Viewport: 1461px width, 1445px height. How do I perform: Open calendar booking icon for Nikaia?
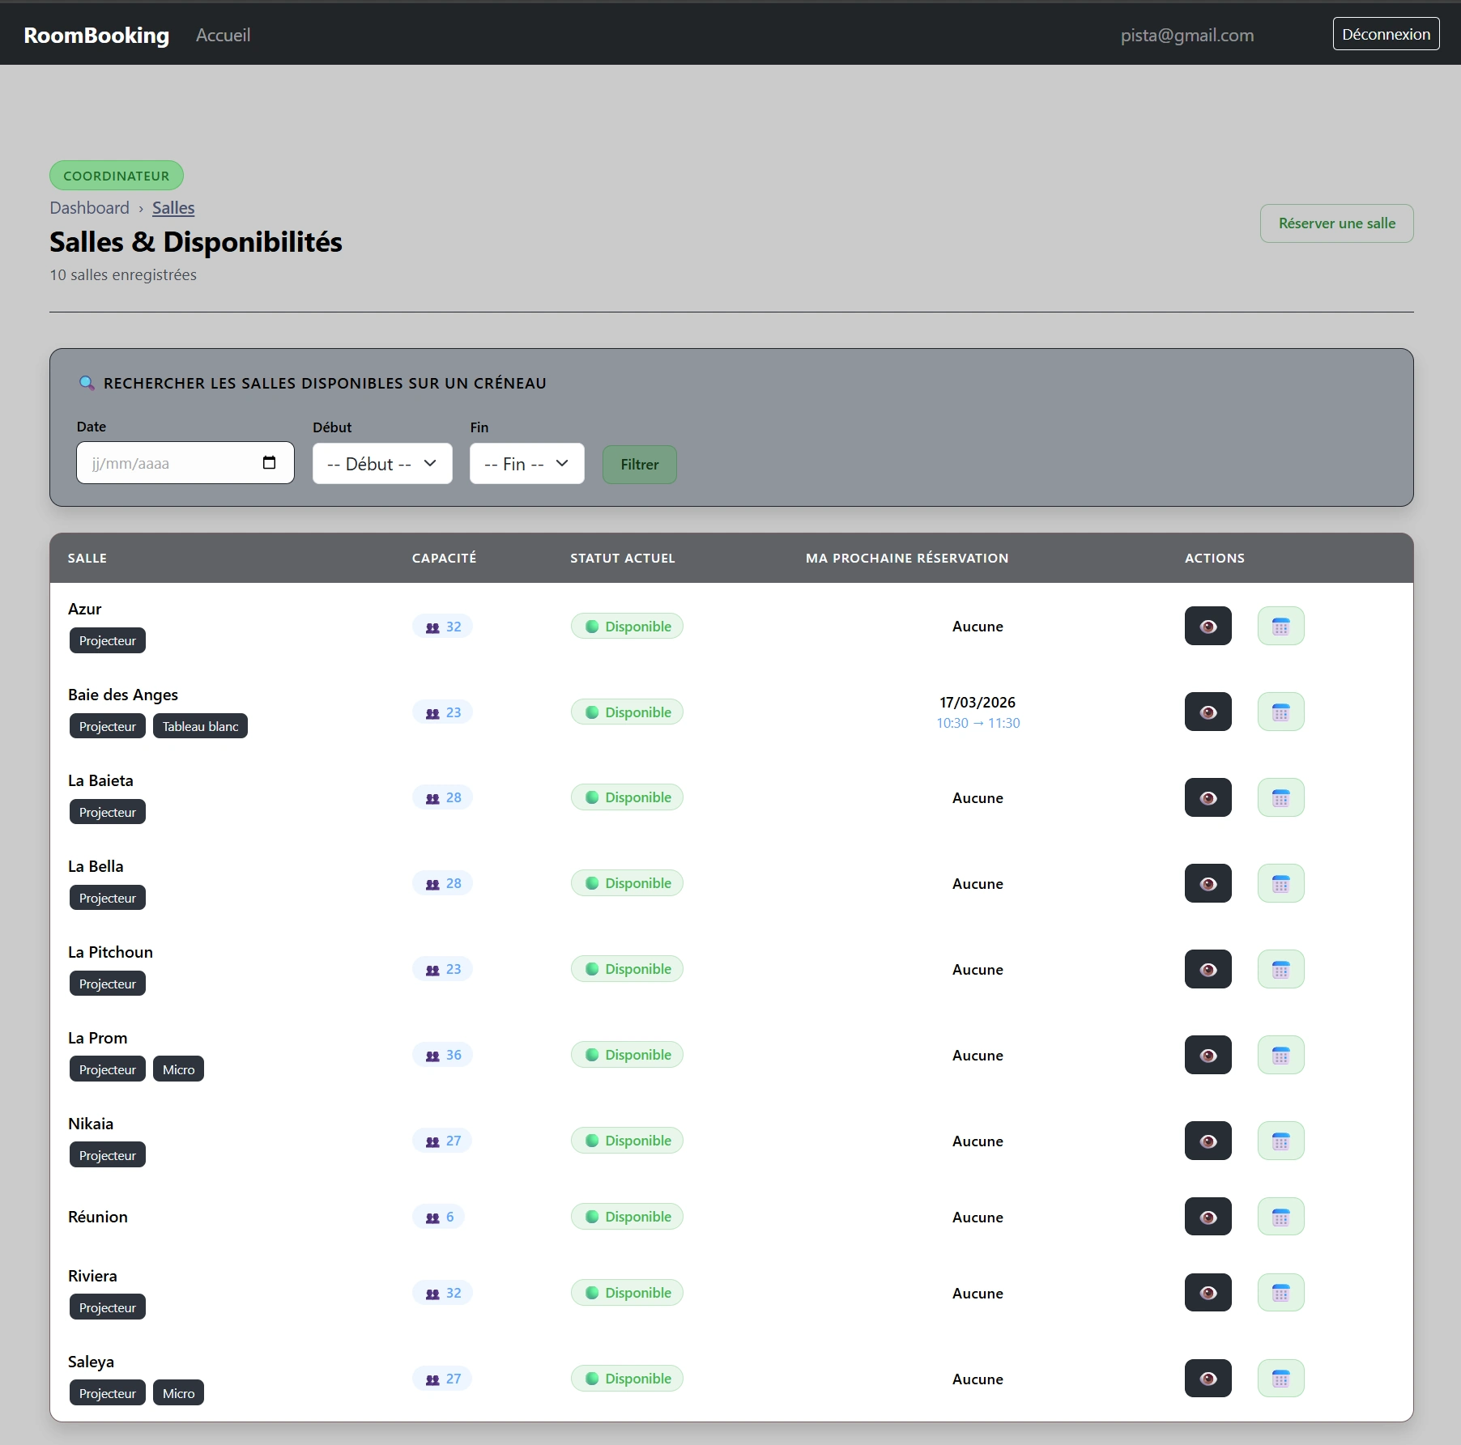[1280, 1141]
